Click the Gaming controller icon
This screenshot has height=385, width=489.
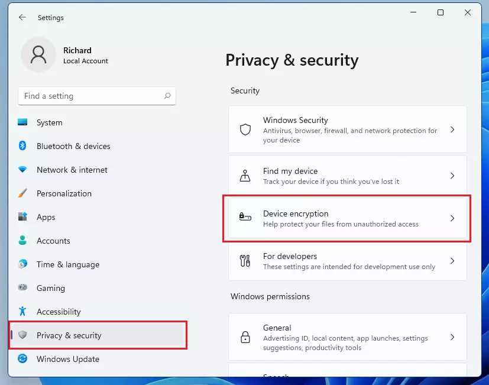point(22,287)
